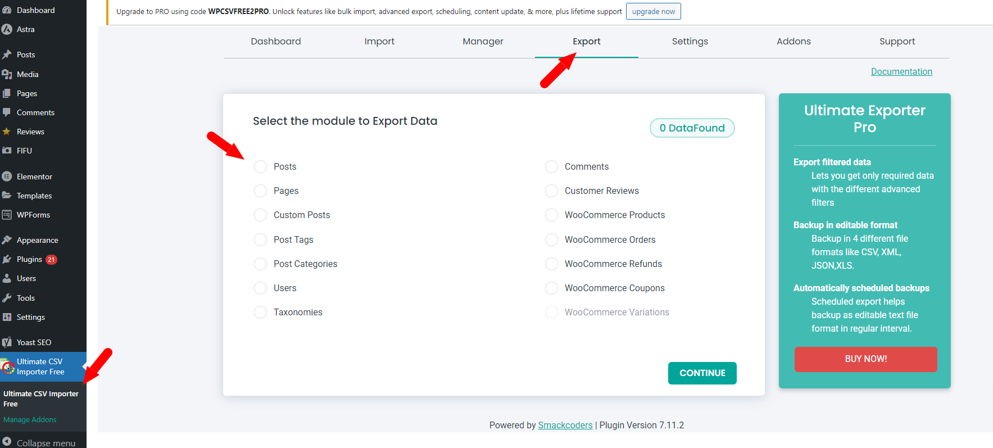Screen dimensions: 993x448
Task: Click the Yoast SEO icon in the sidebar
Action: pos(7,342)
